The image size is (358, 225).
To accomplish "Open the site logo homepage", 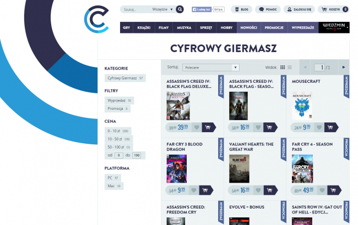I will click(96, 19).
